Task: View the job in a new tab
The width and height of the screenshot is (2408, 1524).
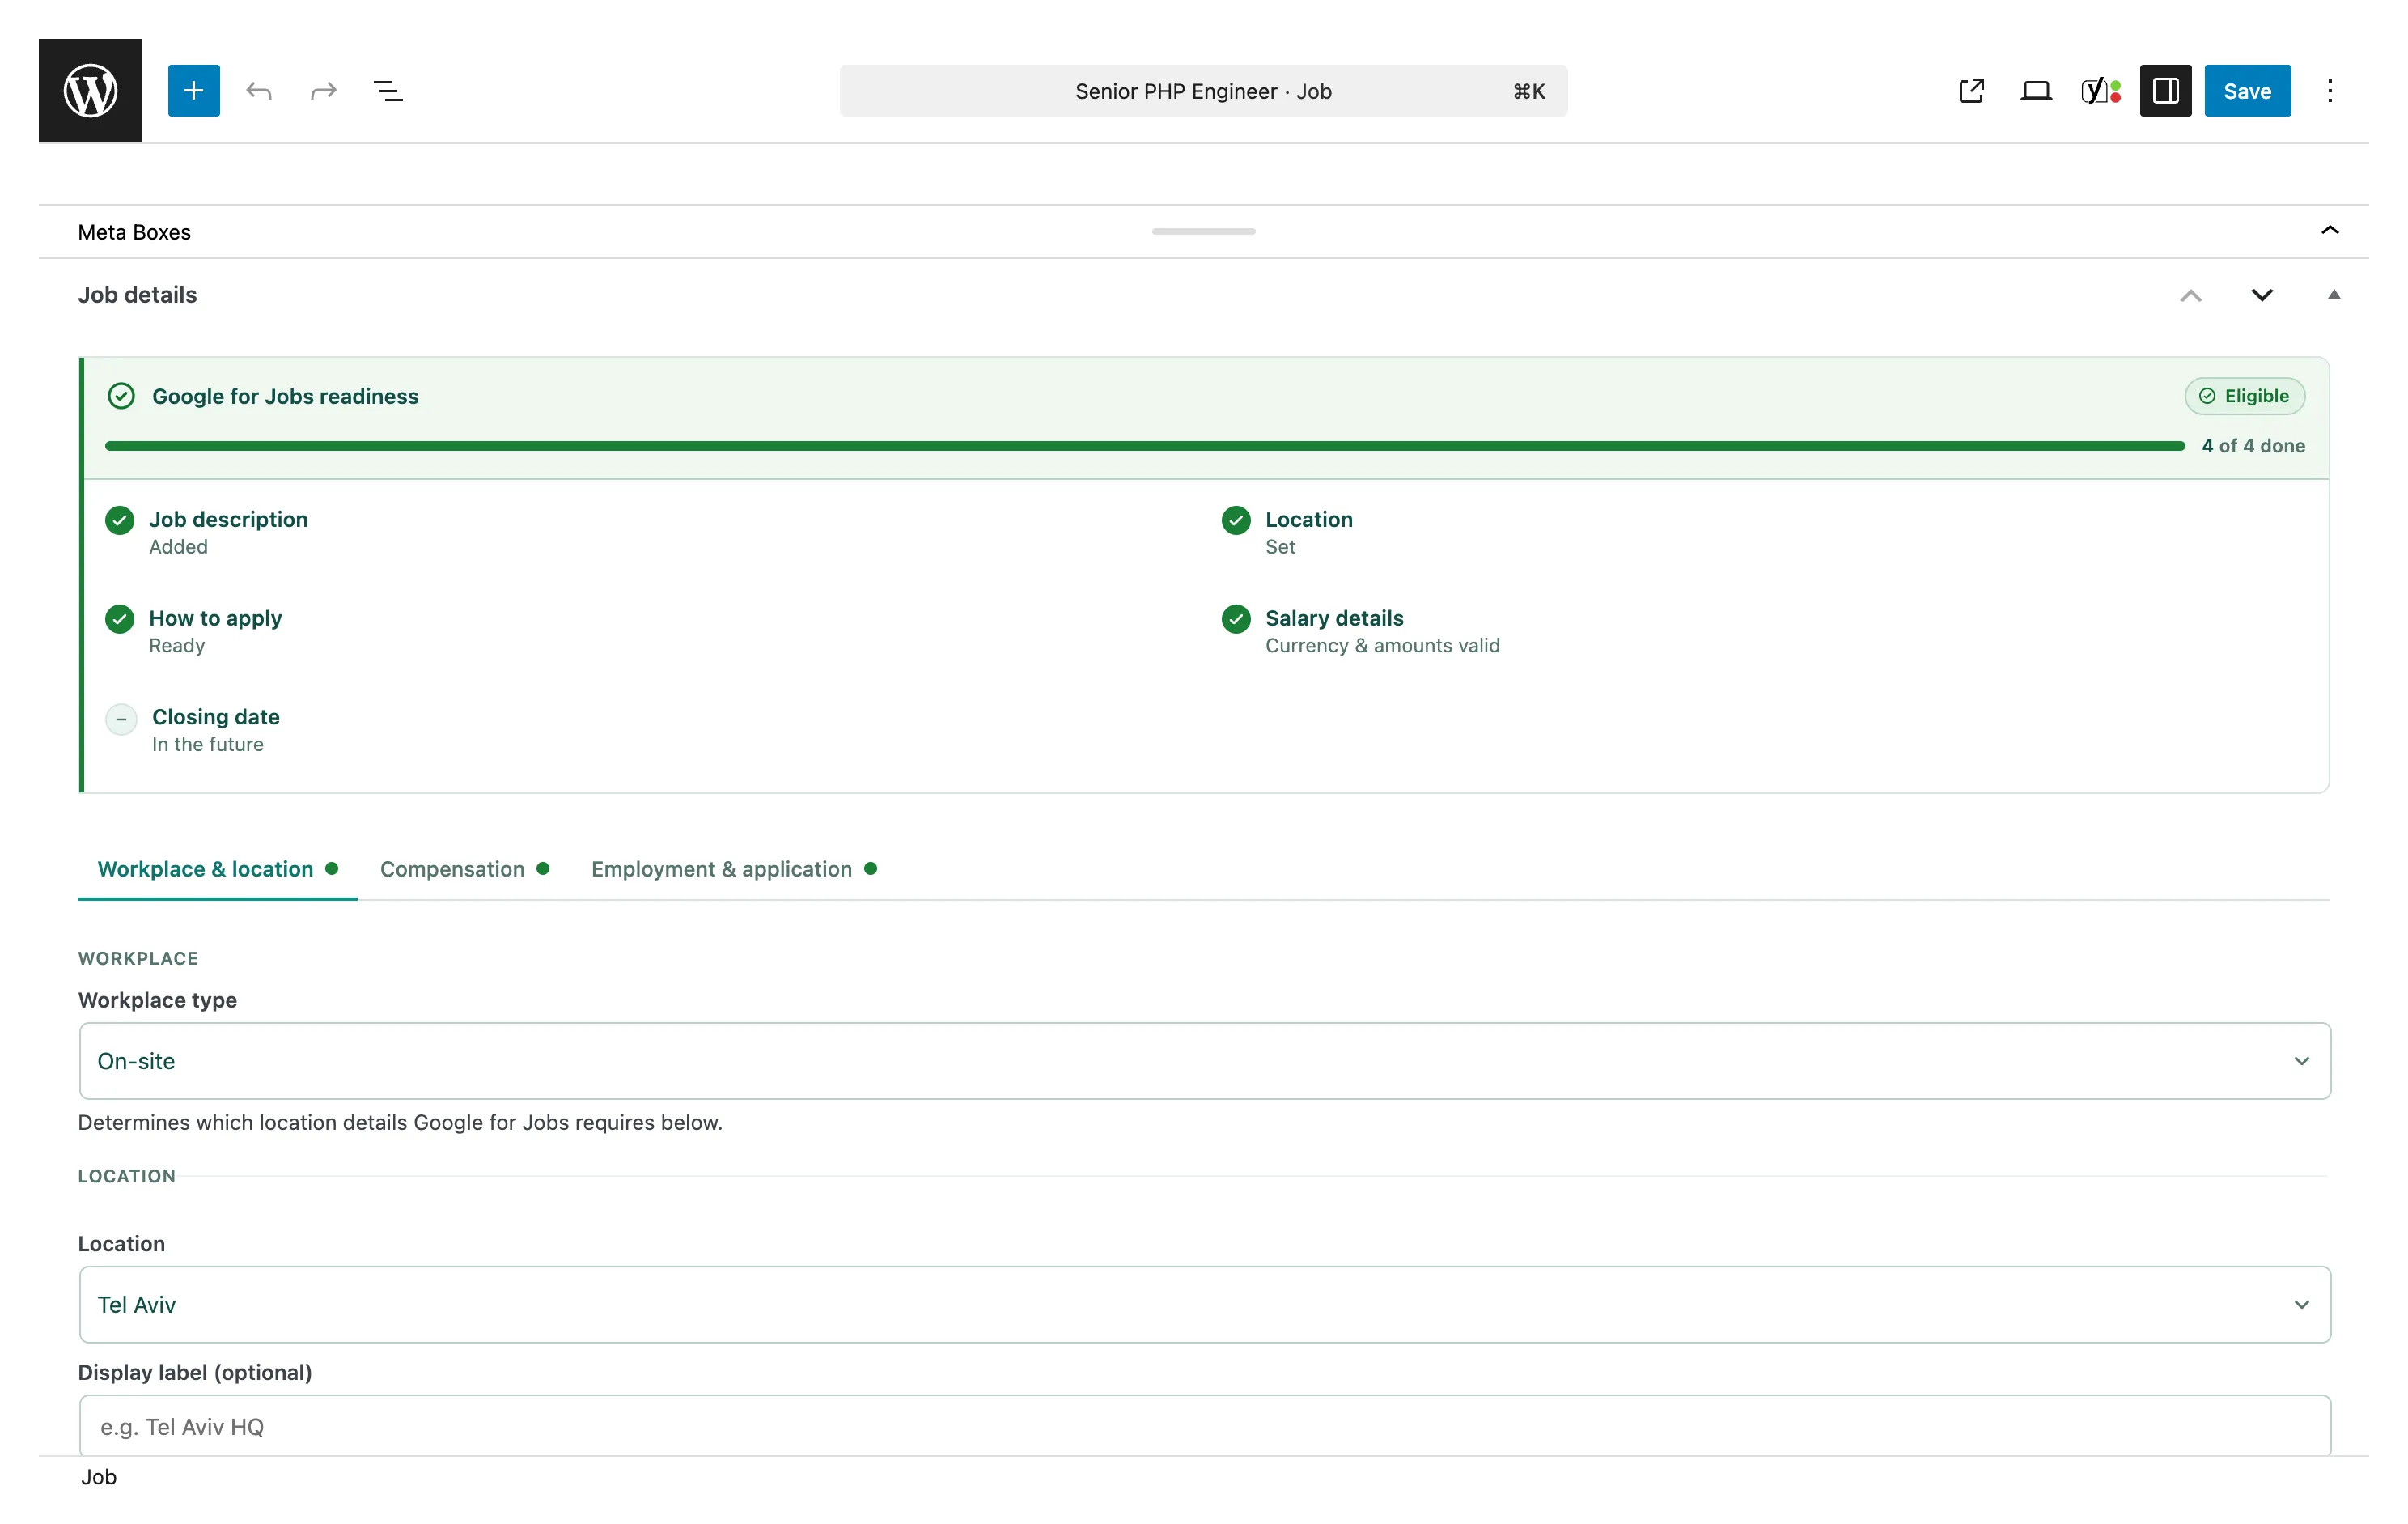Action: click(x=1971, y=91)
